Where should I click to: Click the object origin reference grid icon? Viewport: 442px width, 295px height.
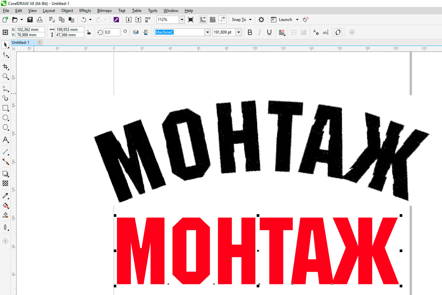(x=5, y=32)
